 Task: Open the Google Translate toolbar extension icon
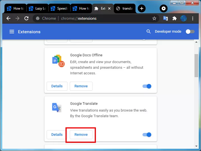coord(166,18)
